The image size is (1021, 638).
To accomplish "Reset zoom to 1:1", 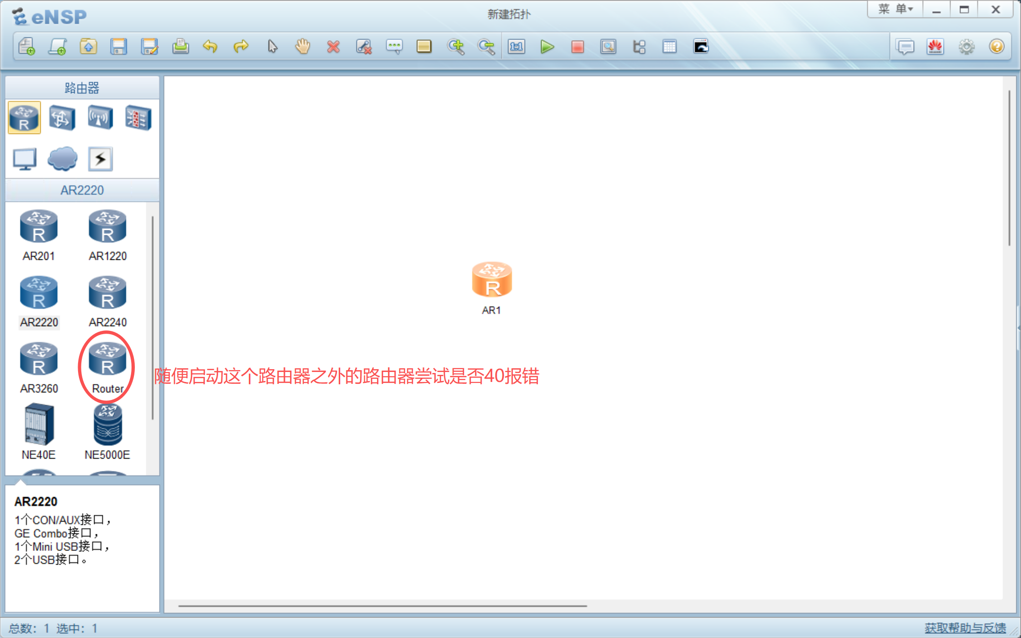I will click(x=517, y=46).
